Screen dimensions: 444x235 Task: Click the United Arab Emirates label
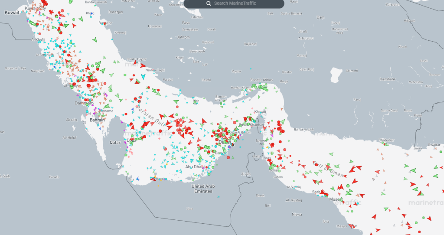coord(204,188)
